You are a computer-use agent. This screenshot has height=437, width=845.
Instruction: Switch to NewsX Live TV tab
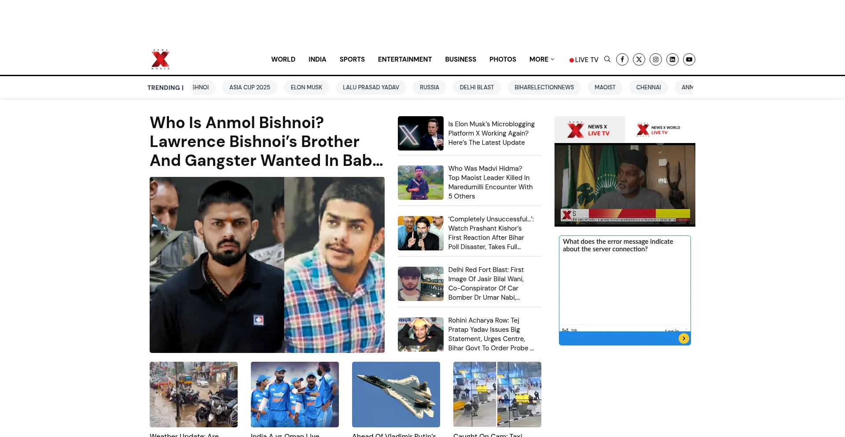pyautogui.click(x=589, y=130)
